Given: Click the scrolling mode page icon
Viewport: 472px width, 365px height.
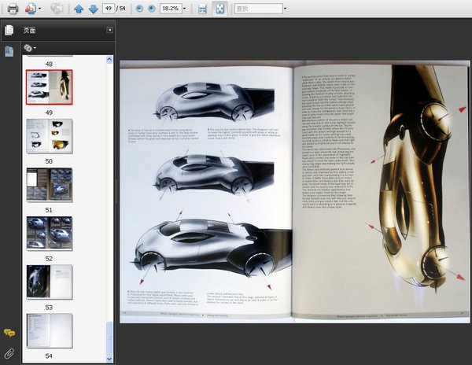Looking at the screenshot, I should coord(202,9).
